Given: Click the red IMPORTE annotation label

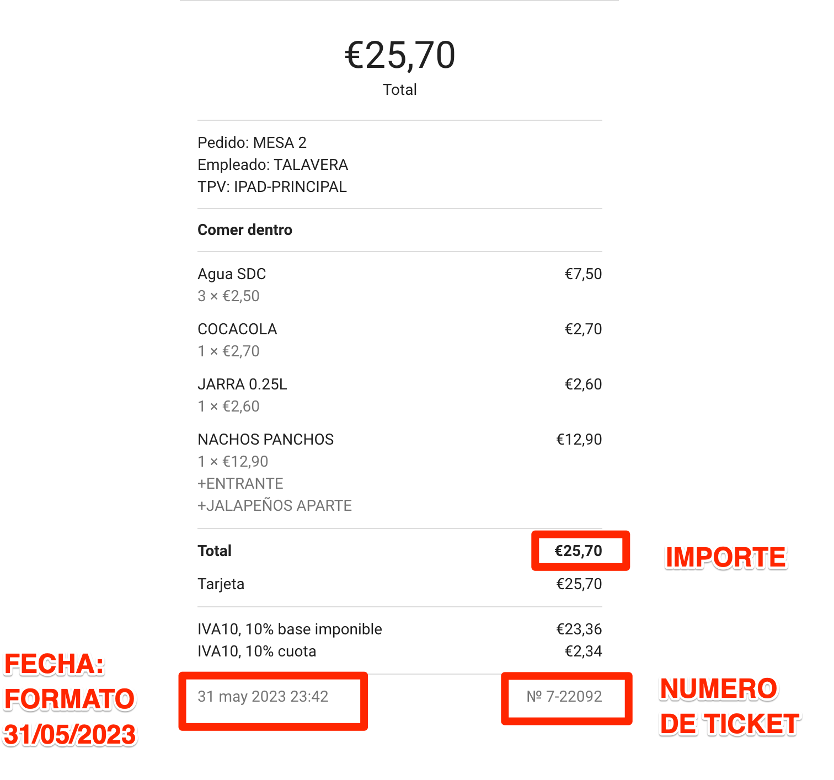Looking at the screenshot, I should [726, 557].
